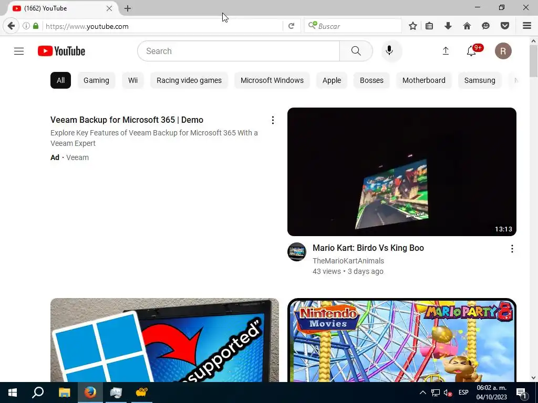Click the muted volume tray icon

(448, 393)
